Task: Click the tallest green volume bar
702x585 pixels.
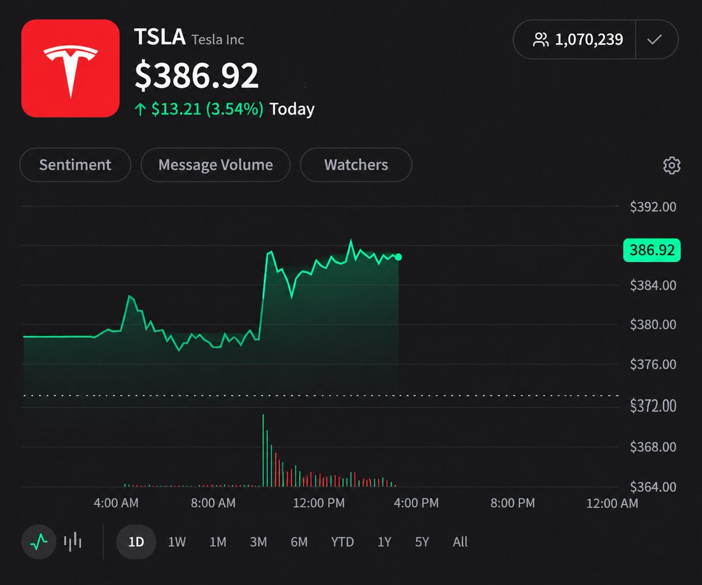Action: pos(263,450)
